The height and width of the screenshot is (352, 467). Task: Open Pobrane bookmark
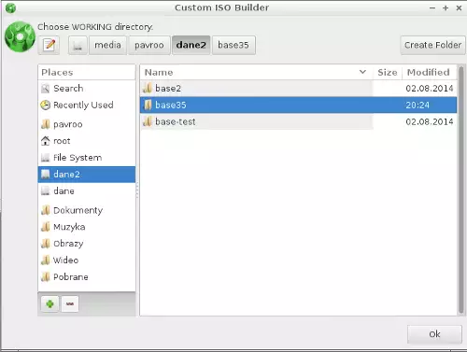(87, 277)
